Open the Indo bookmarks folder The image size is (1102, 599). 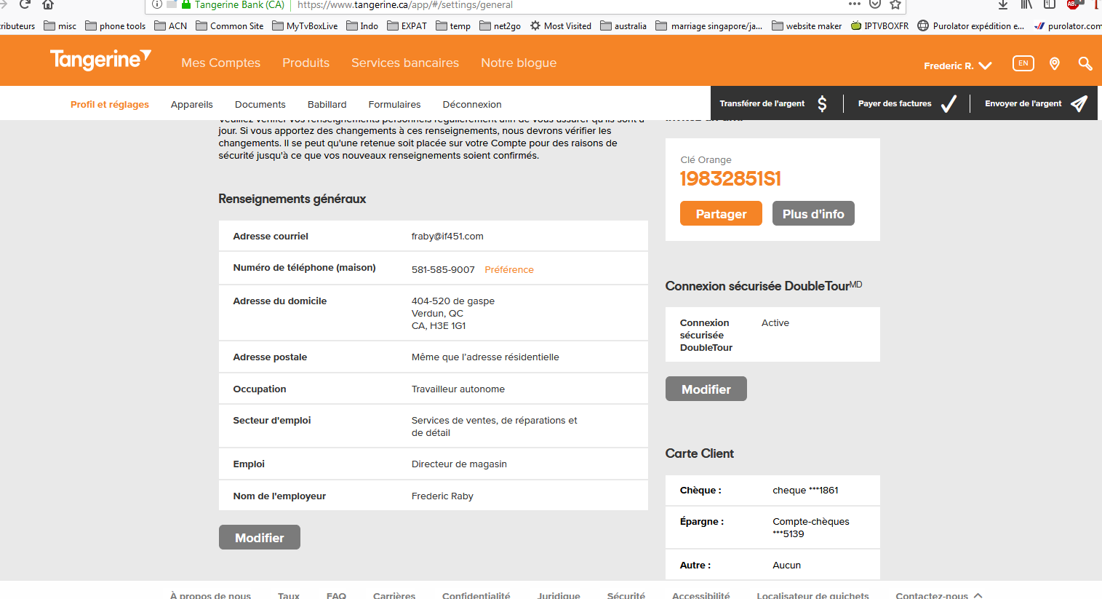[362, 25]
